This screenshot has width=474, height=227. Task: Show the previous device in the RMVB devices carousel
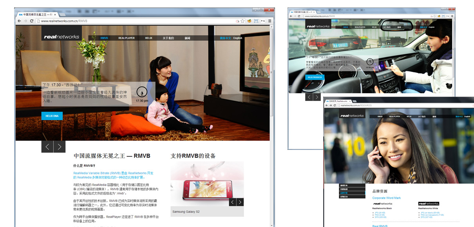pyautogui.click(x=233, y=202)
